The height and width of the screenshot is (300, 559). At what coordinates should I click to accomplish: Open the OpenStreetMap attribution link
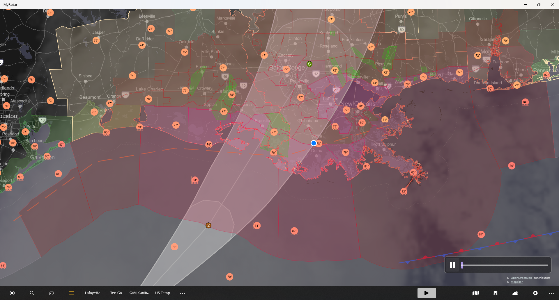[521, 278]
